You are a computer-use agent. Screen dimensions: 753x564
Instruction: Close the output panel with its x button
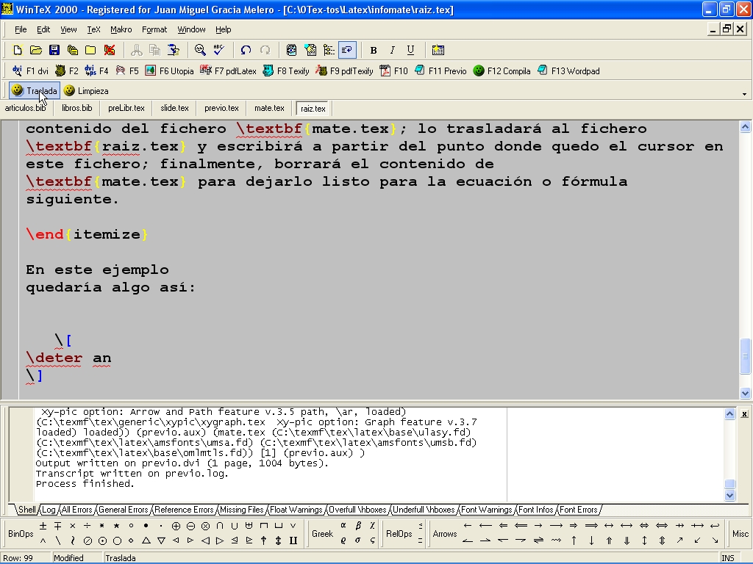pyautogui.click(x=744, y=414)
